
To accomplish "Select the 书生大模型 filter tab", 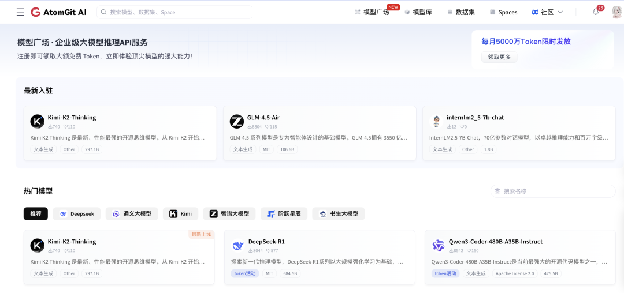I will (x=338, y=213).
